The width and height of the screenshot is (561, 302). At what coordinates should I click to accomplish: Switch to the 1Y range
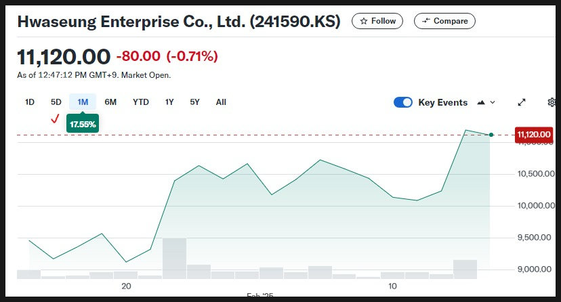(169, 102)
